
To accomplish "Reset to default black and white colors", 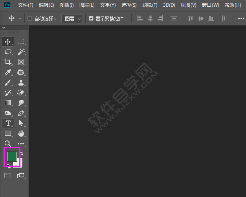I will pos(9,166).
